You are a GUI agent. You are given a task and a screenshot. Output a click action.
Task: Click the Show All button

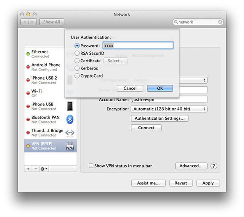click(x=52, y=22)
